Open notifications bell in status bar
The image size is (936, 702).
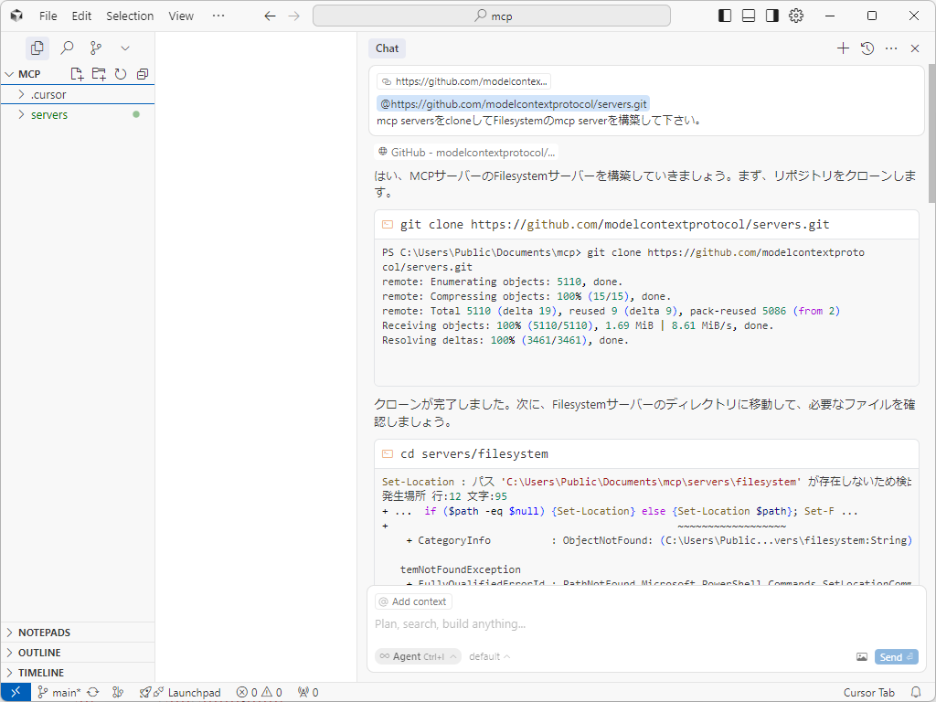[916, 693]
